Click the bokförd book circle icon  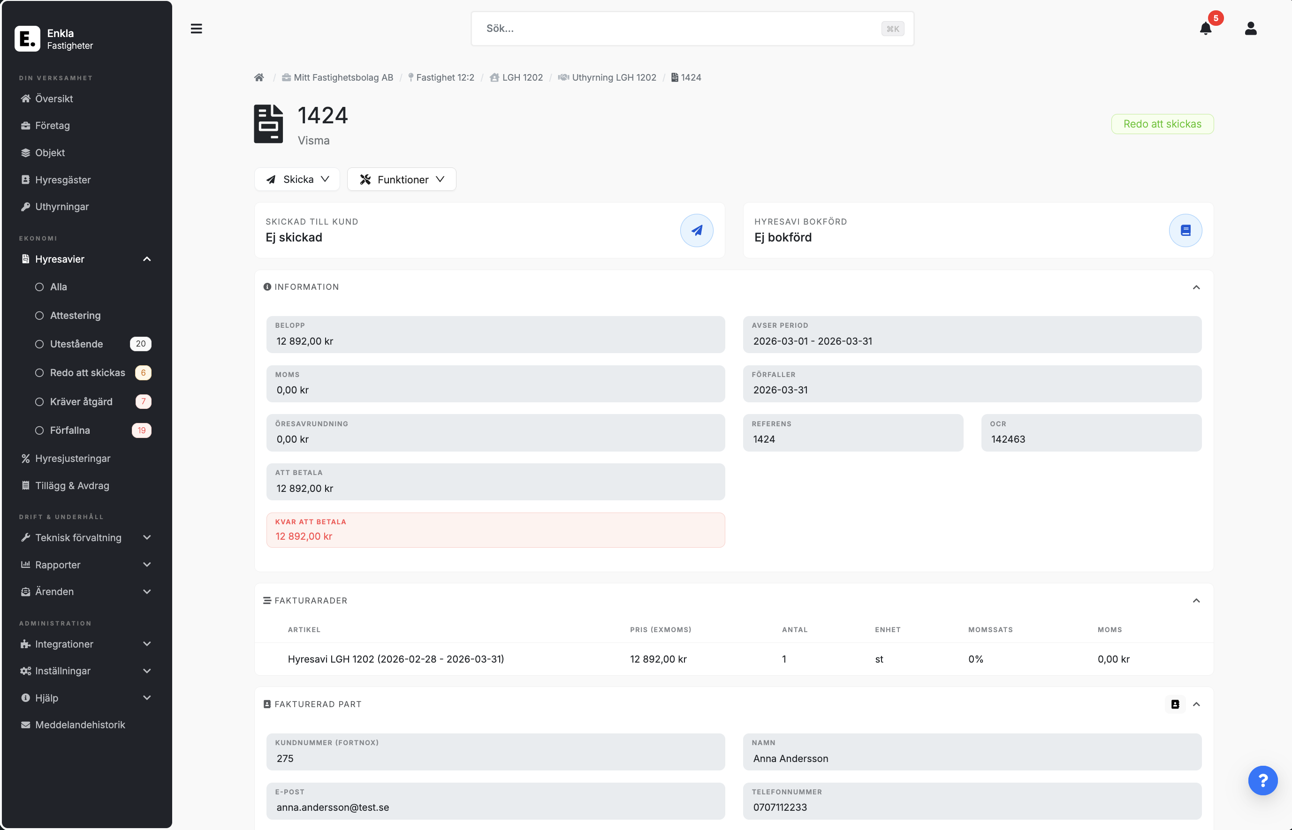[1185, 231]
